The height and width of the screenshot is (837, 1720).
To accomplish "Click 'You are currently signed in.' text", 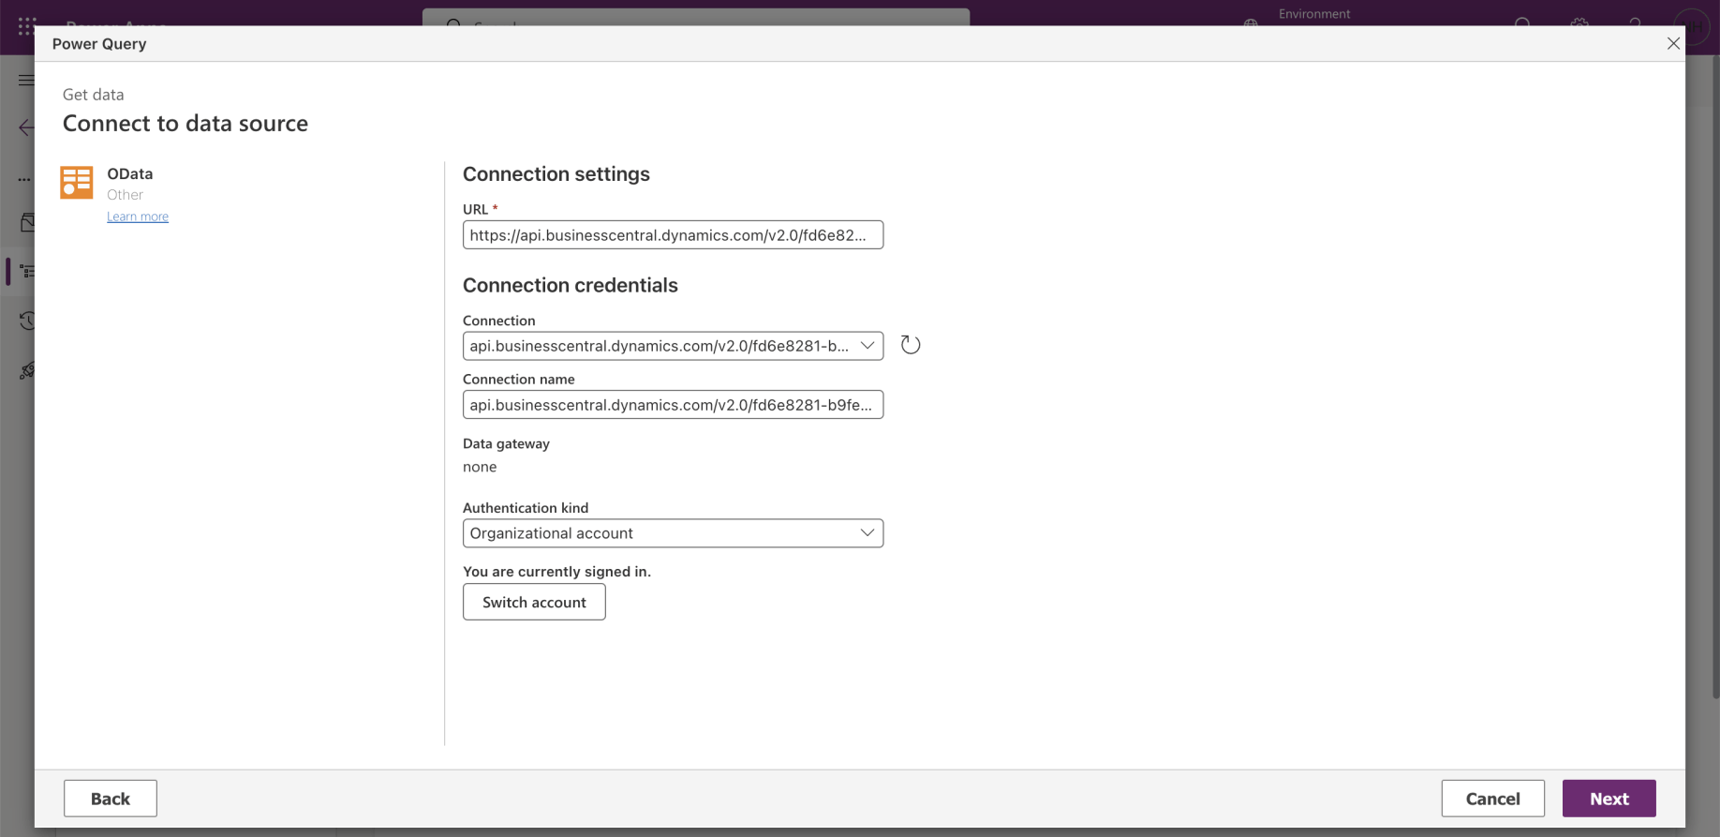I will click(556, 572).
